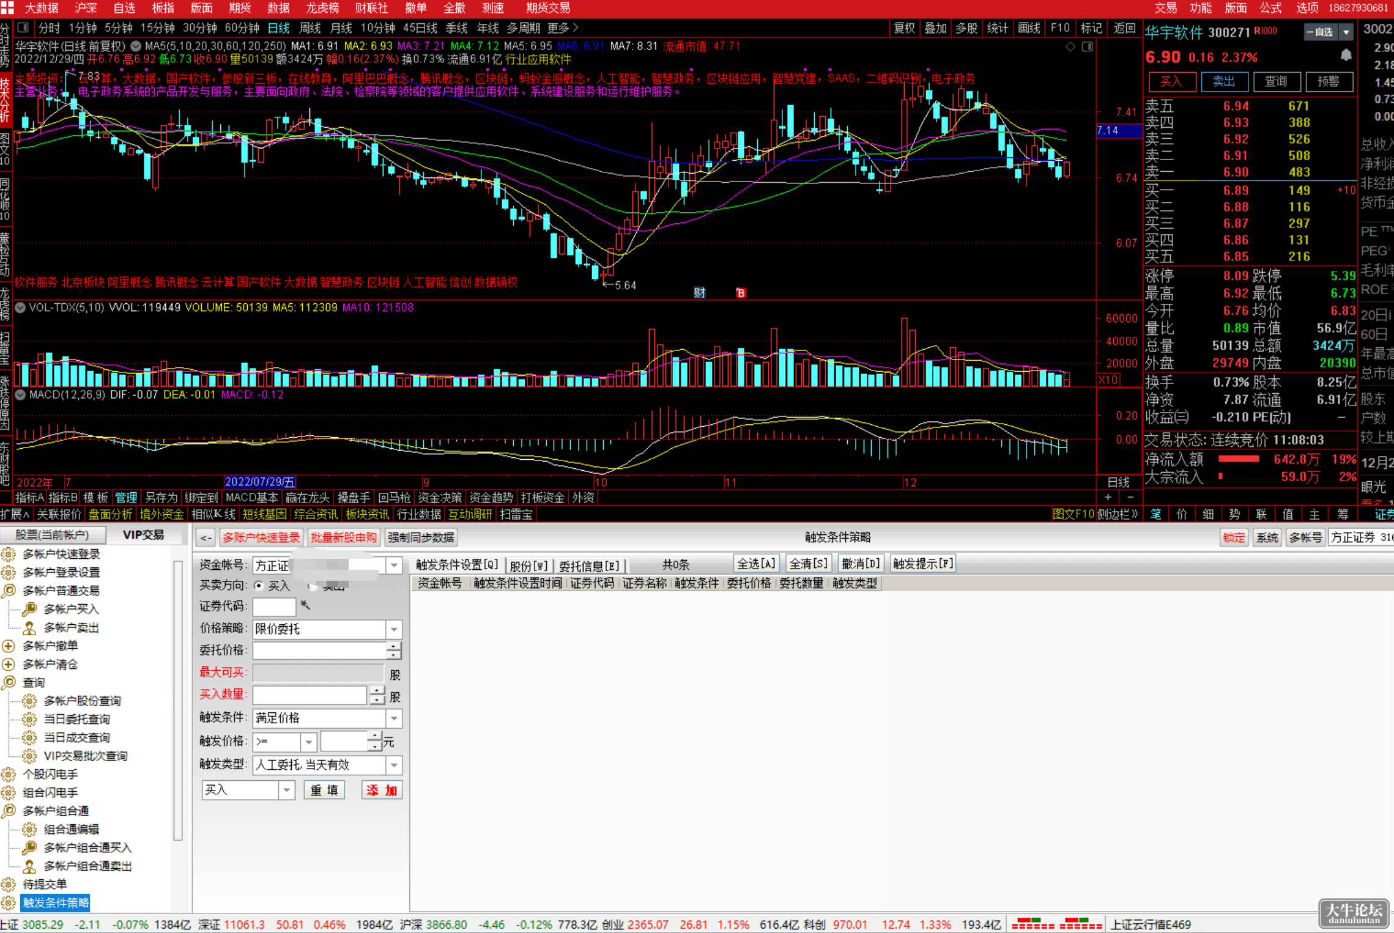Switch to the 周线 weekly chart period
The height and width of the screenshot is (933, 1394).
click(x=310, y=28)
